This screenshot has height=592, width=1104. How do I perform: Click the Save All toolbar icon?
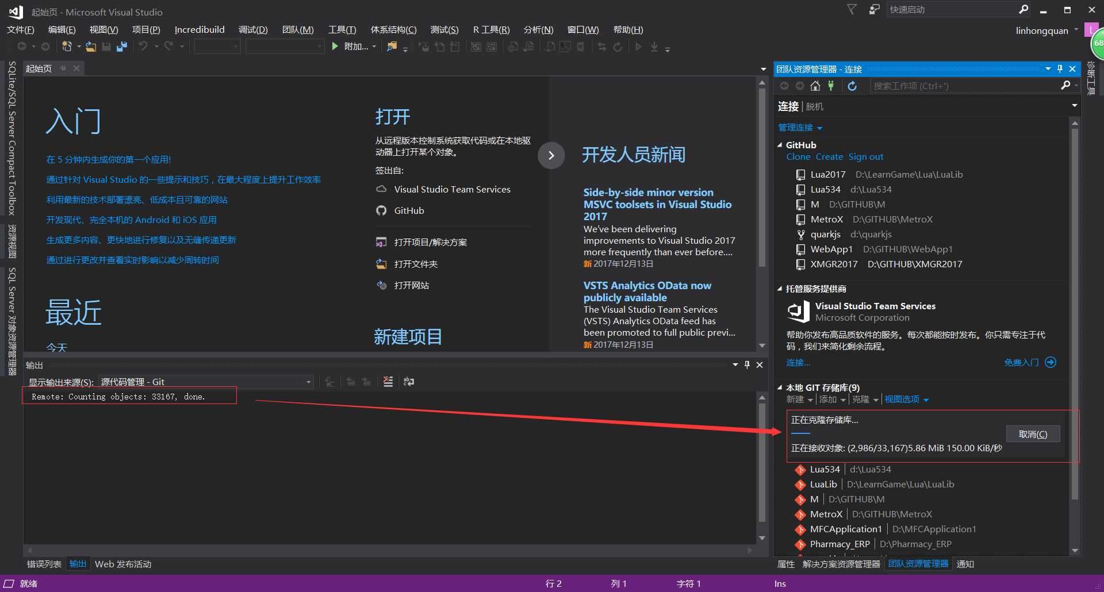click(x=122, y=47)
